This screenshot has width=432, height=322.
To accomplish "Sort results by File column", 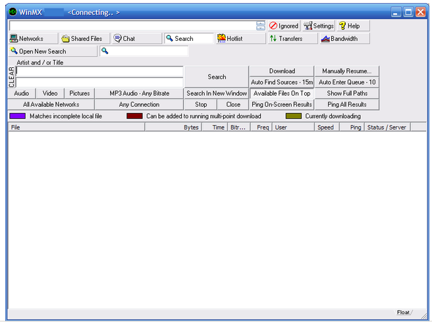I will pos(76,127).
